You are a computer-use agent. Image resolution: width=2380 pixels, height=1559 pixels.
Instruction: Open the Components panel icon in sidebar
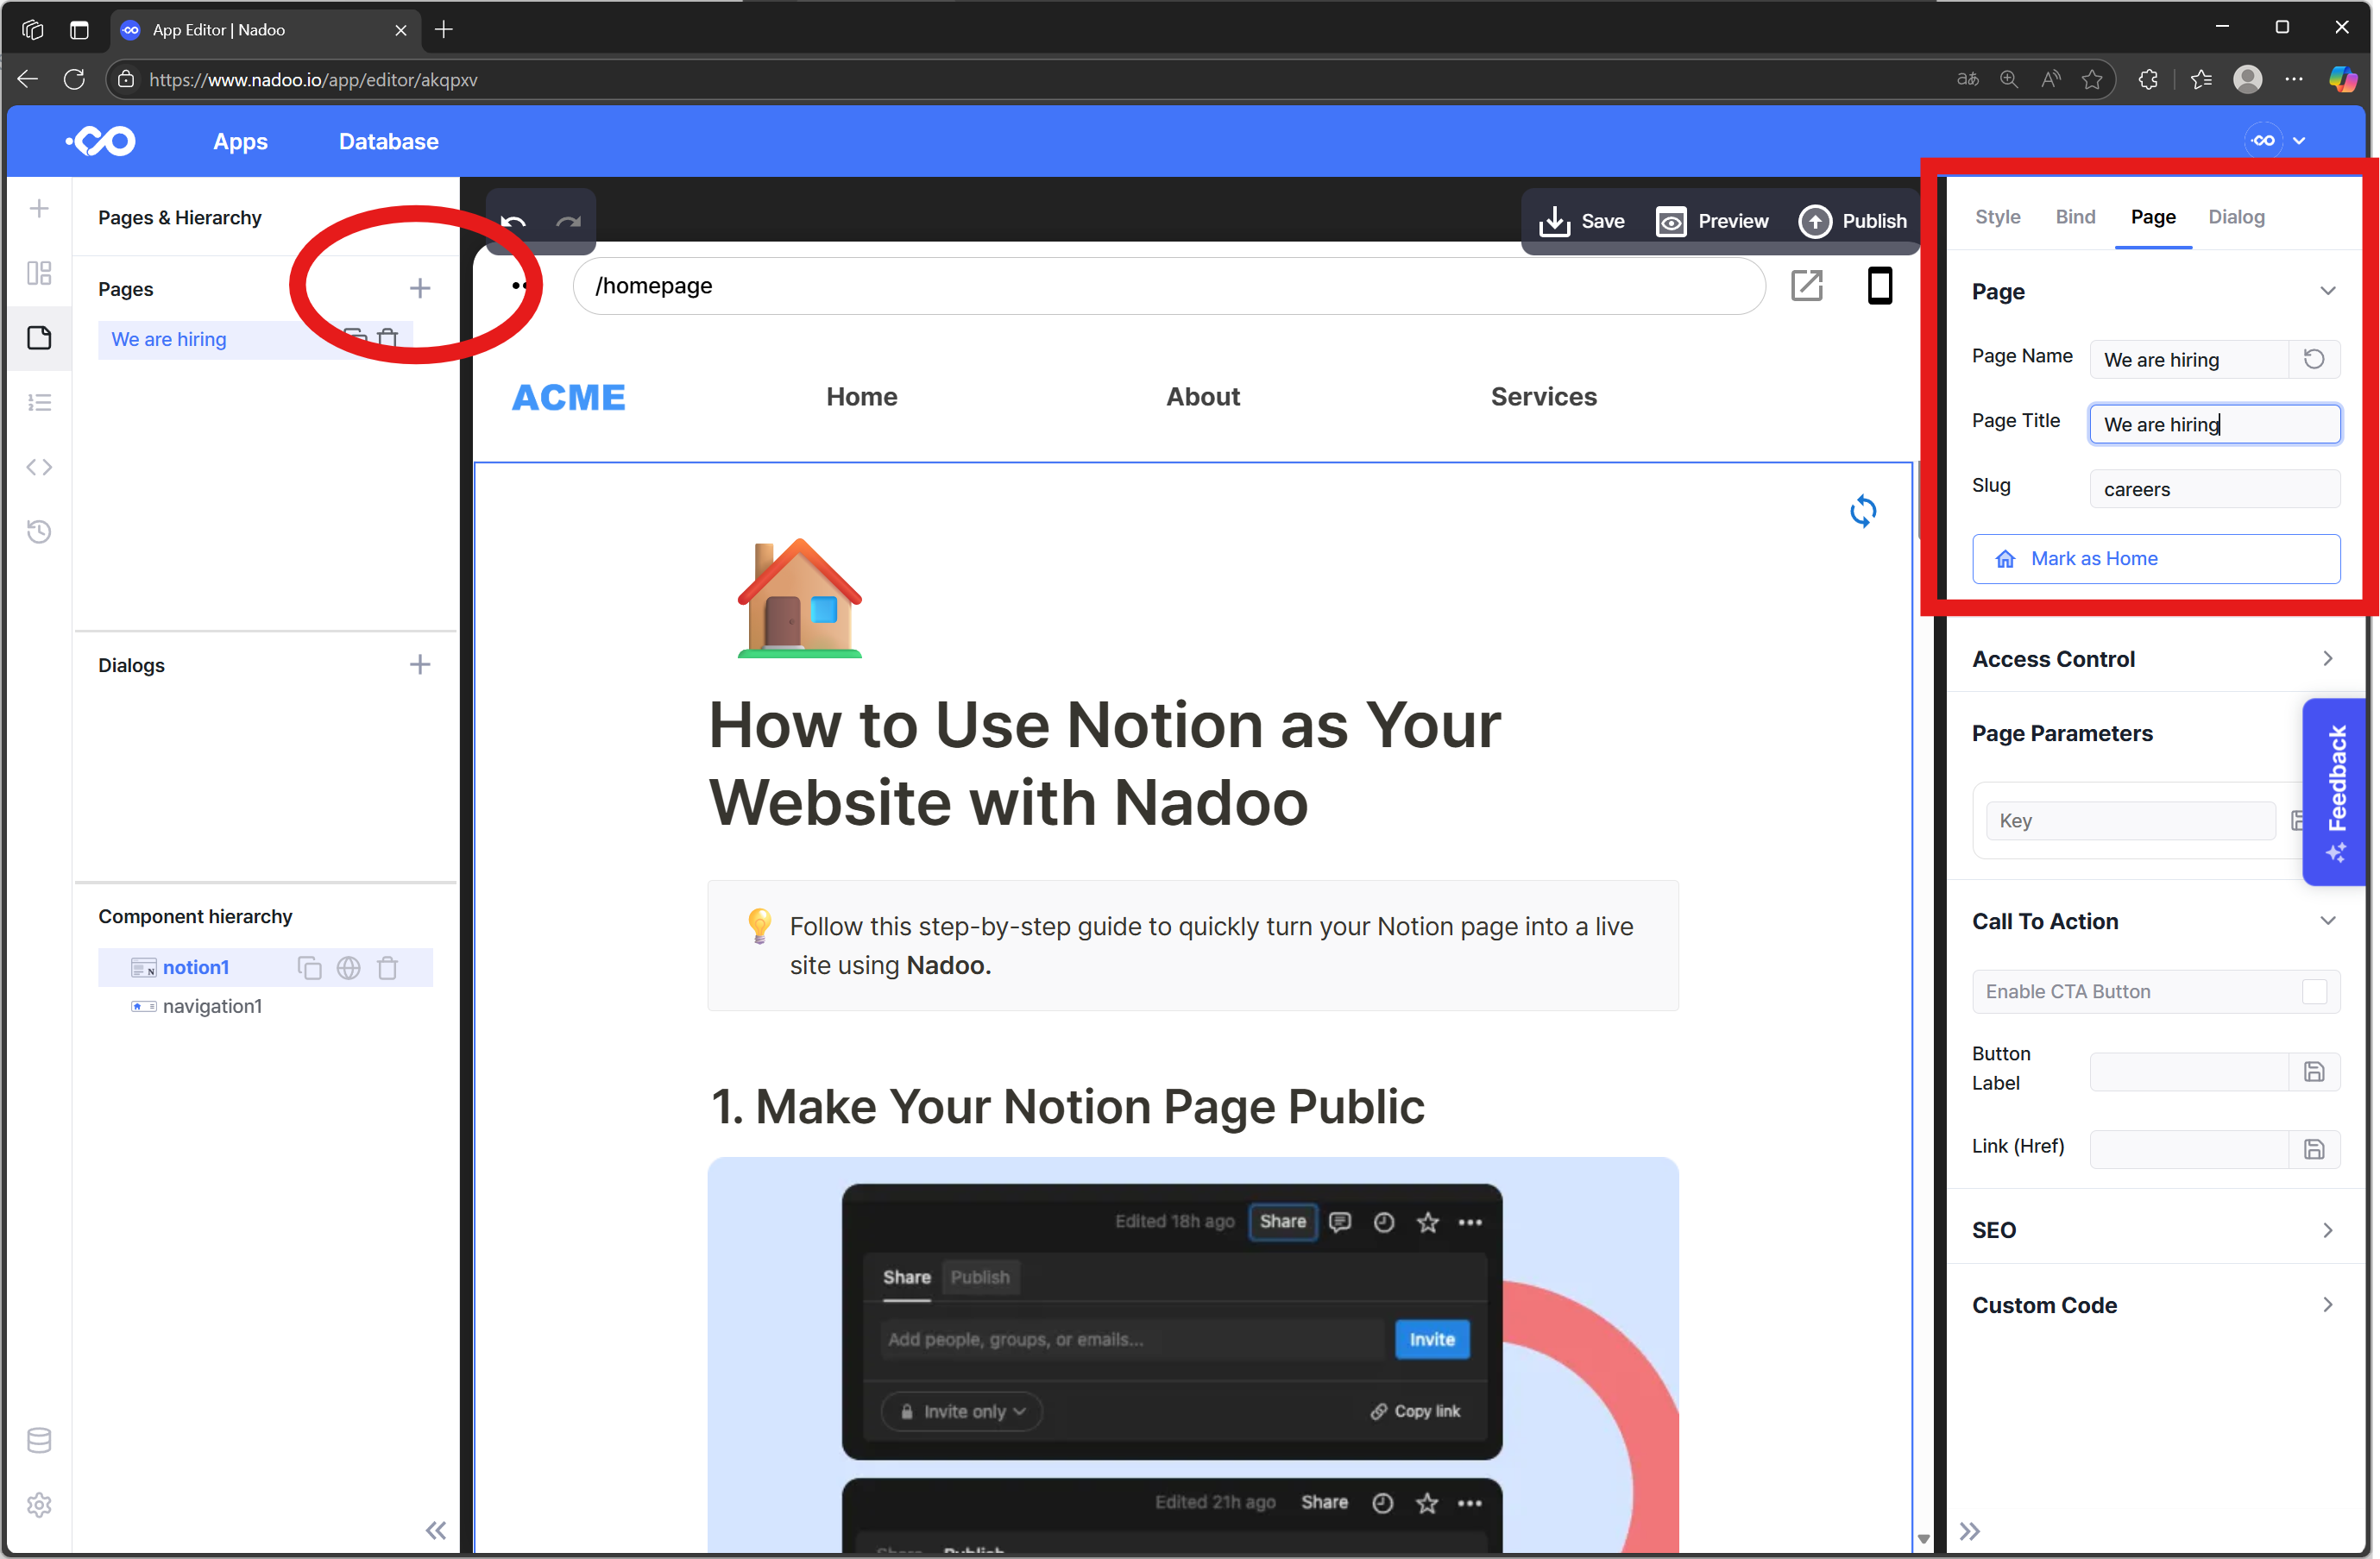pos(40,273)
